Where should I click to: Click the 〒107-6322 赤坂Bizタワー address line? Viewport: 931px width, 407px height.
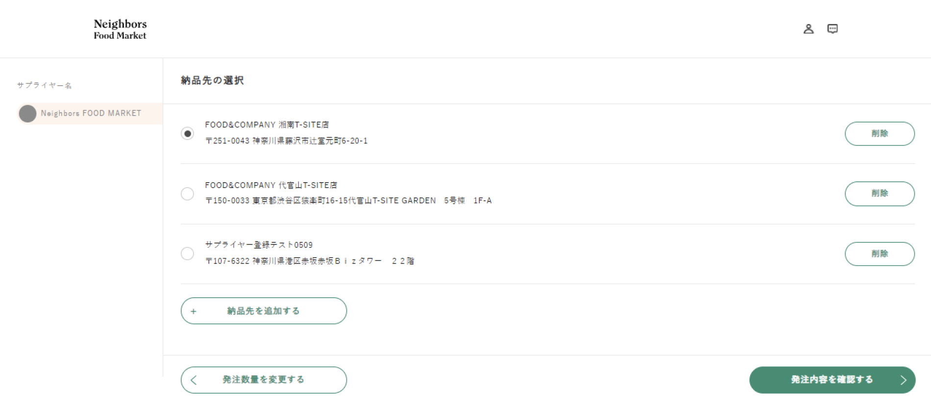310,261
